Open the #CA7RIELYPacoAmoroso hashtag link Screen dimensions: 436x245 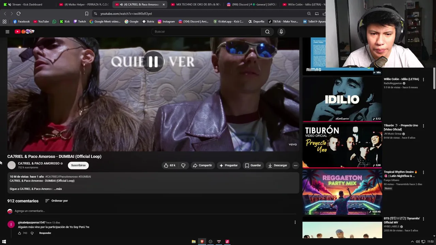click(x=61, y=177)
